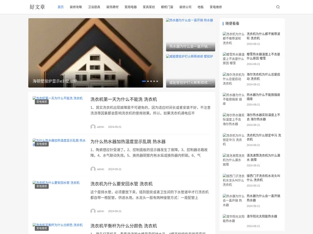Open sidebar link 热水器为什么会一直开锅
The image size is (313, 234).
(x=263, y=198)
